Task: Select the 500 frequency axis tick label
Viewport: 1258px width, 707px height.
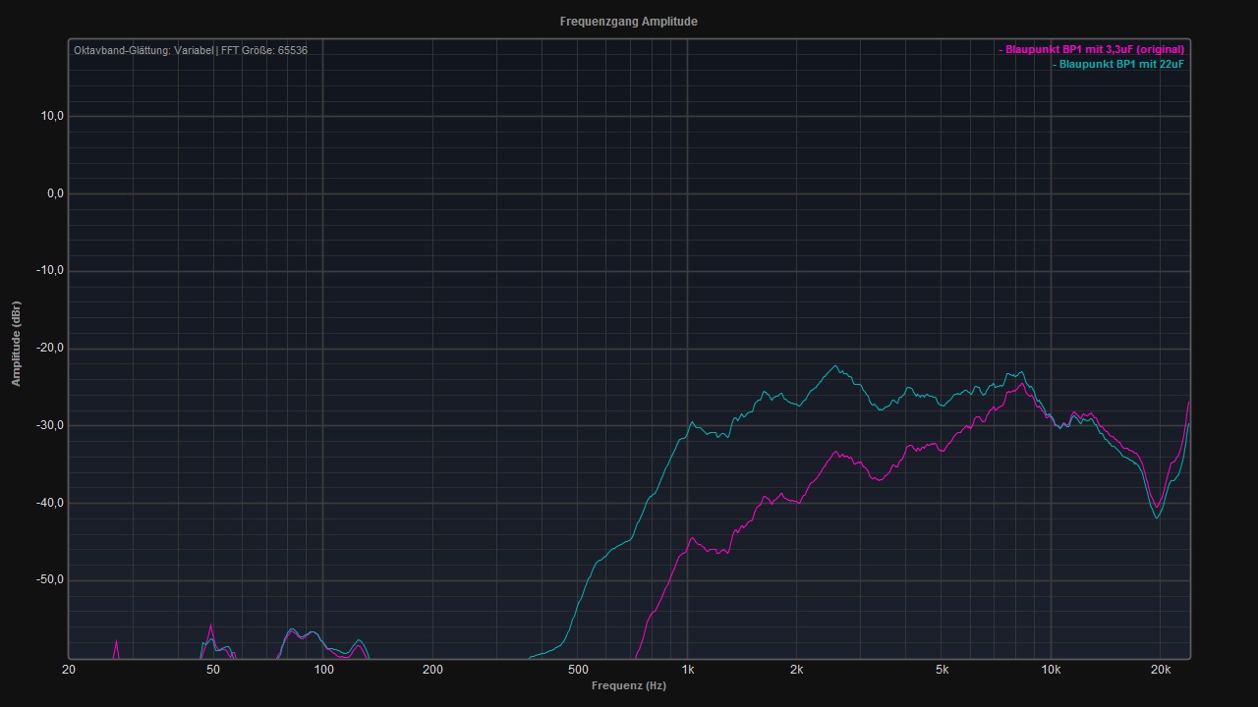Action: click(578, 670)
